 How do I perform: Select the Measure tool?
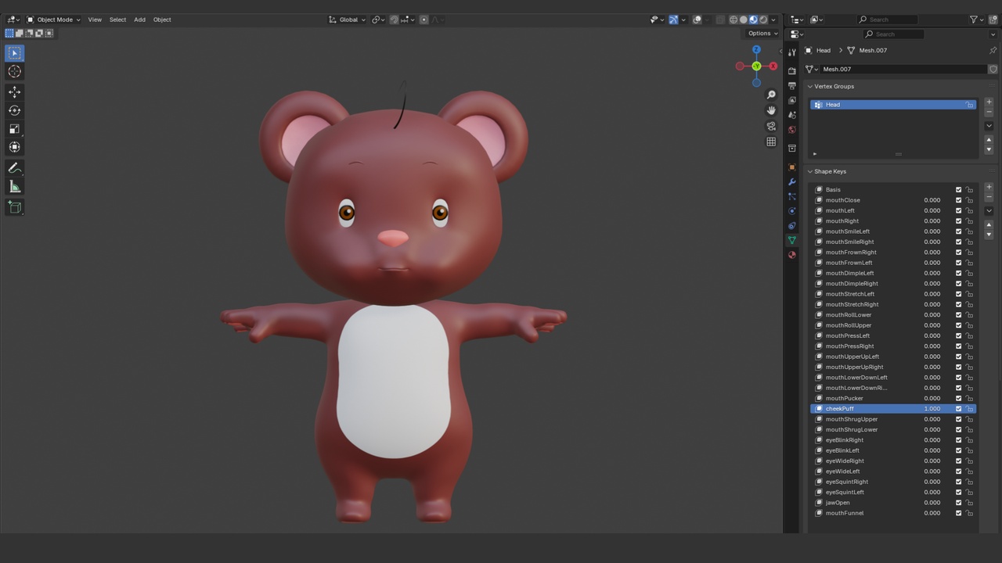coord(15,186)
